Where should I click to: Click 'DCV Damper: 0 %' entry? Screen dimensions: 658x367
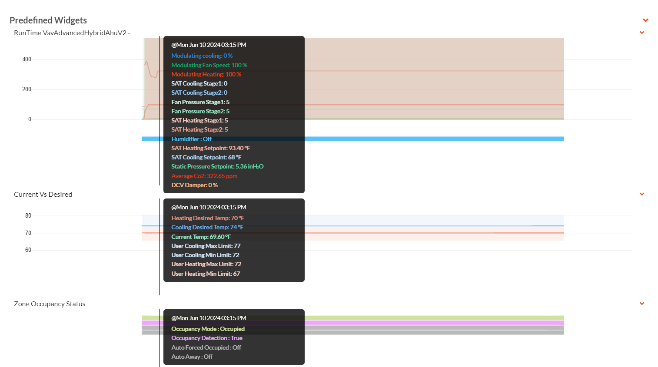194,185
